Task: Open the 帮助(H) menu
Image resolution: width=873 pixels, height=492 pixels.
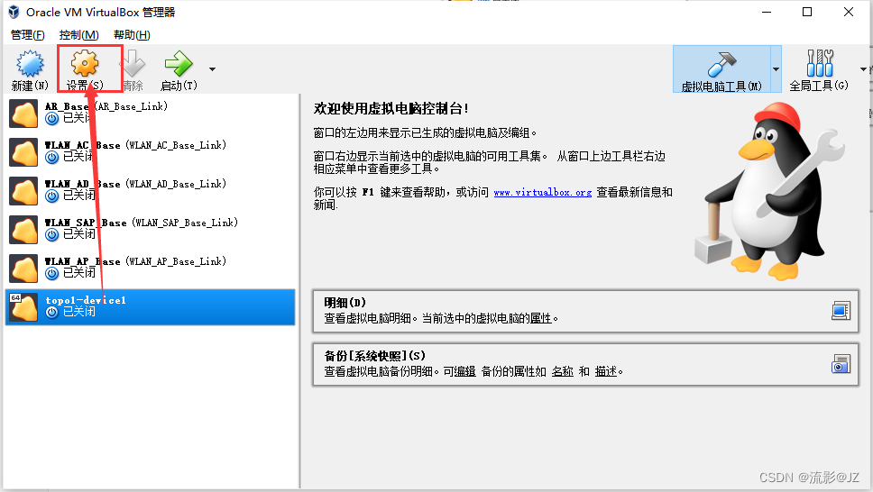Action: click(x=132, y=35)
